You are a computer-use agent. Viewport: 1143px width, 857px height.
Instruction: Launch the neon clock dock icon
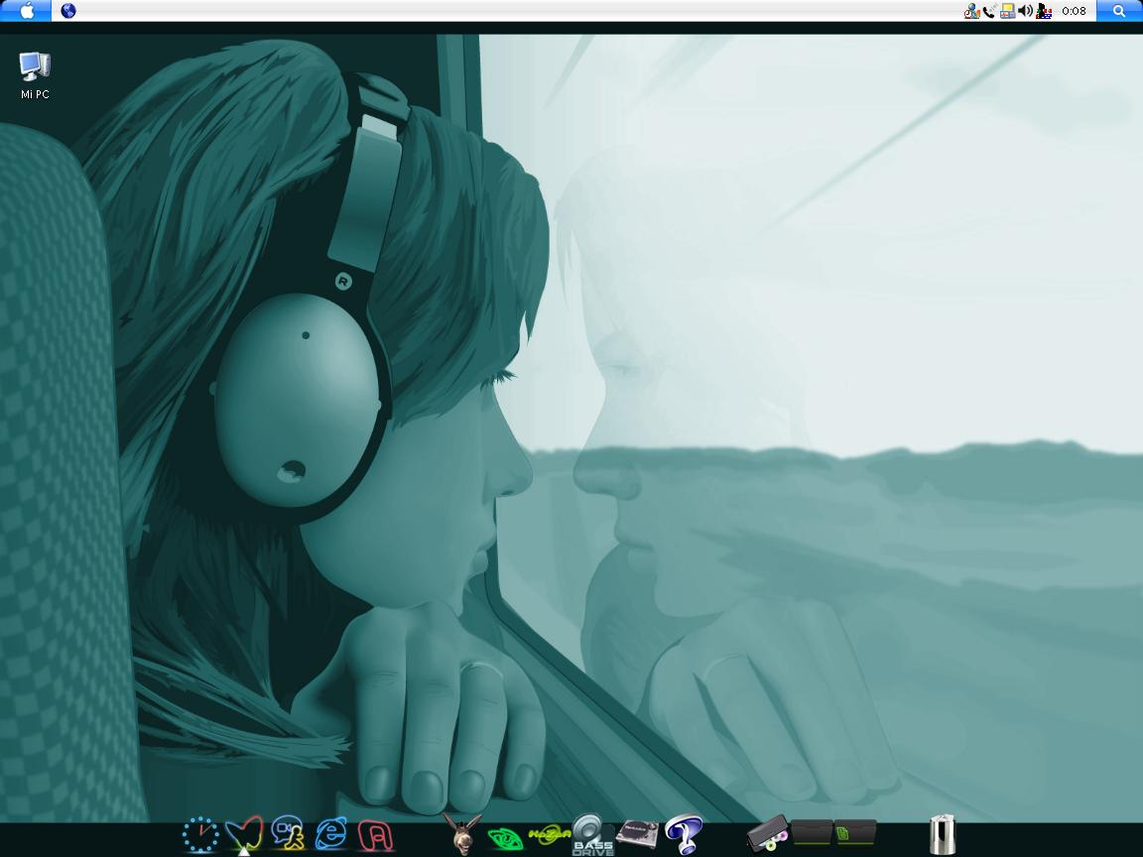click(x=200, y=835)
